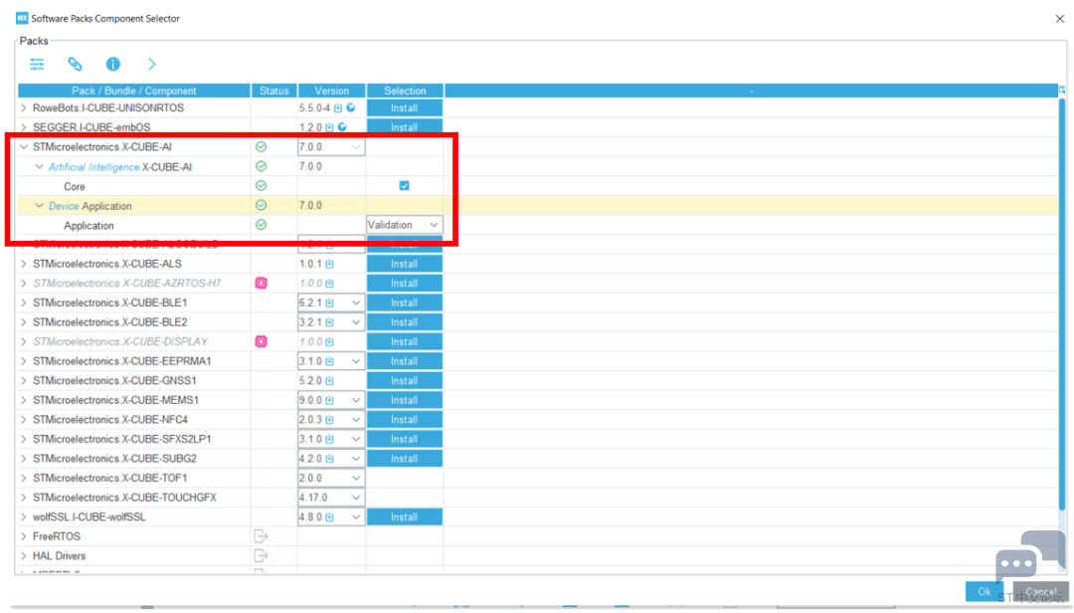Install the SEGGER.I-CUBE-embOS pack
Viewport: 1074px width, 613px height.
pyautogui.click(x=404, y=127)
